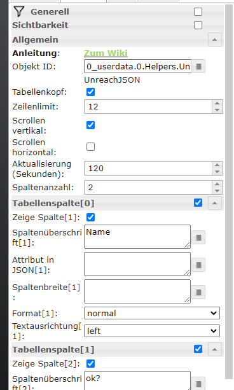
Task: Collapse the Tabellenspalte[1] section arrow
Action: tap(214, 349)
